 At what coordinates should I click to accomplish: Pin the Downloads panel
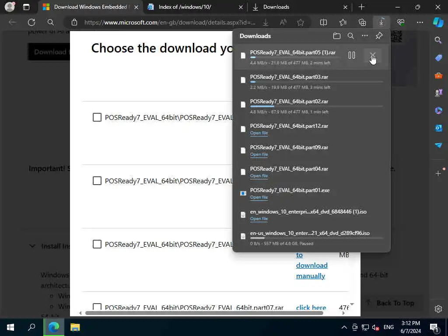[379, 36]
